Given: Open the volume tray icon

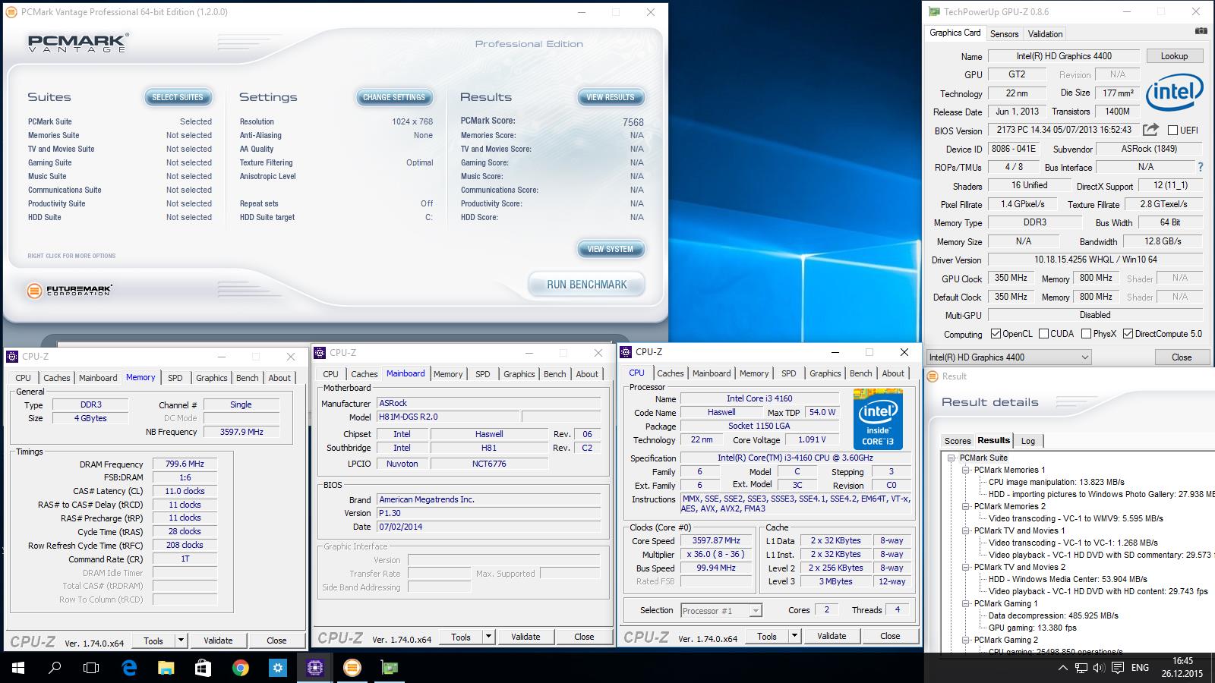Looking at the screenshot, I should coord(1099,668).
